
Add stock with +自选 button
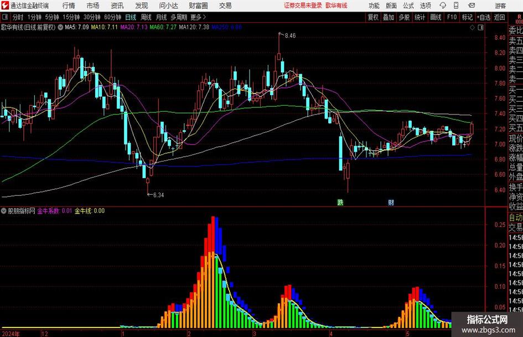pos(484,17)
